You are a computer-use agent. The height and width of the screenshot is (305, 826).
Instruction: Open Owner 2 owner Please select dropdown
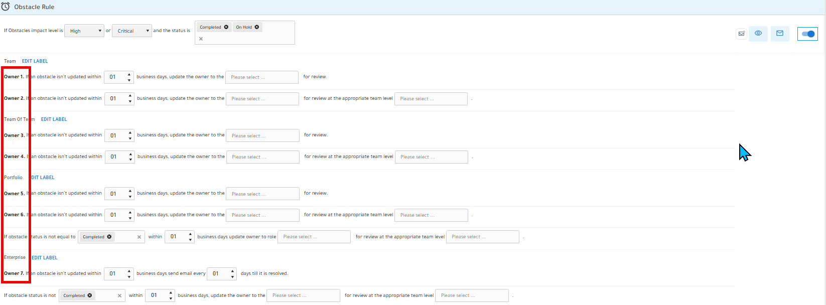tap(262, 99)
